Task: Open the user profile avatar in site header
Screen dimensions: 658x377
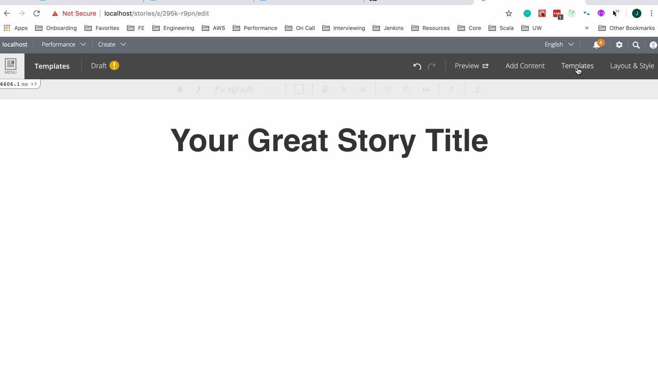Action: (653, 45)
